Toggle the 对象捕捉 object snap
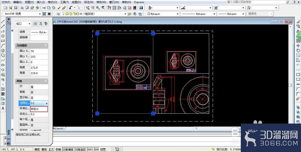Image resolution: width=301 pixels, height=152 pixels. (68, 149)
